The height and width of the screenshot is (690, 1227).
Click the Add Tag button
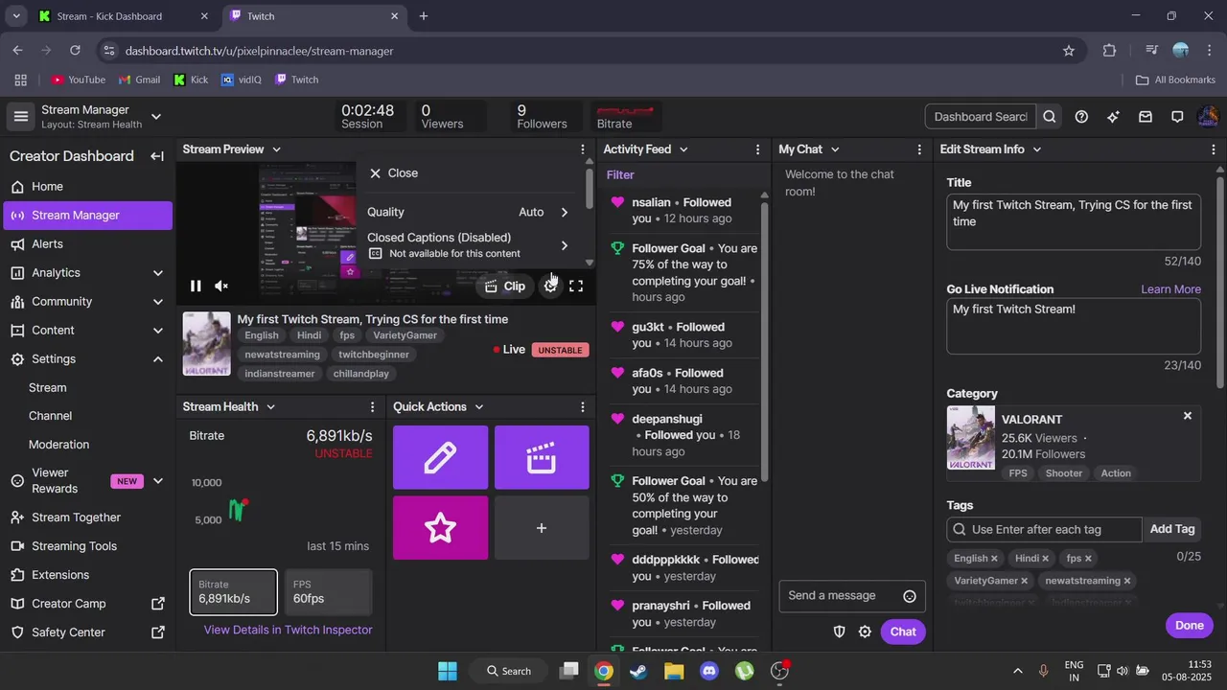[1171, 529]
